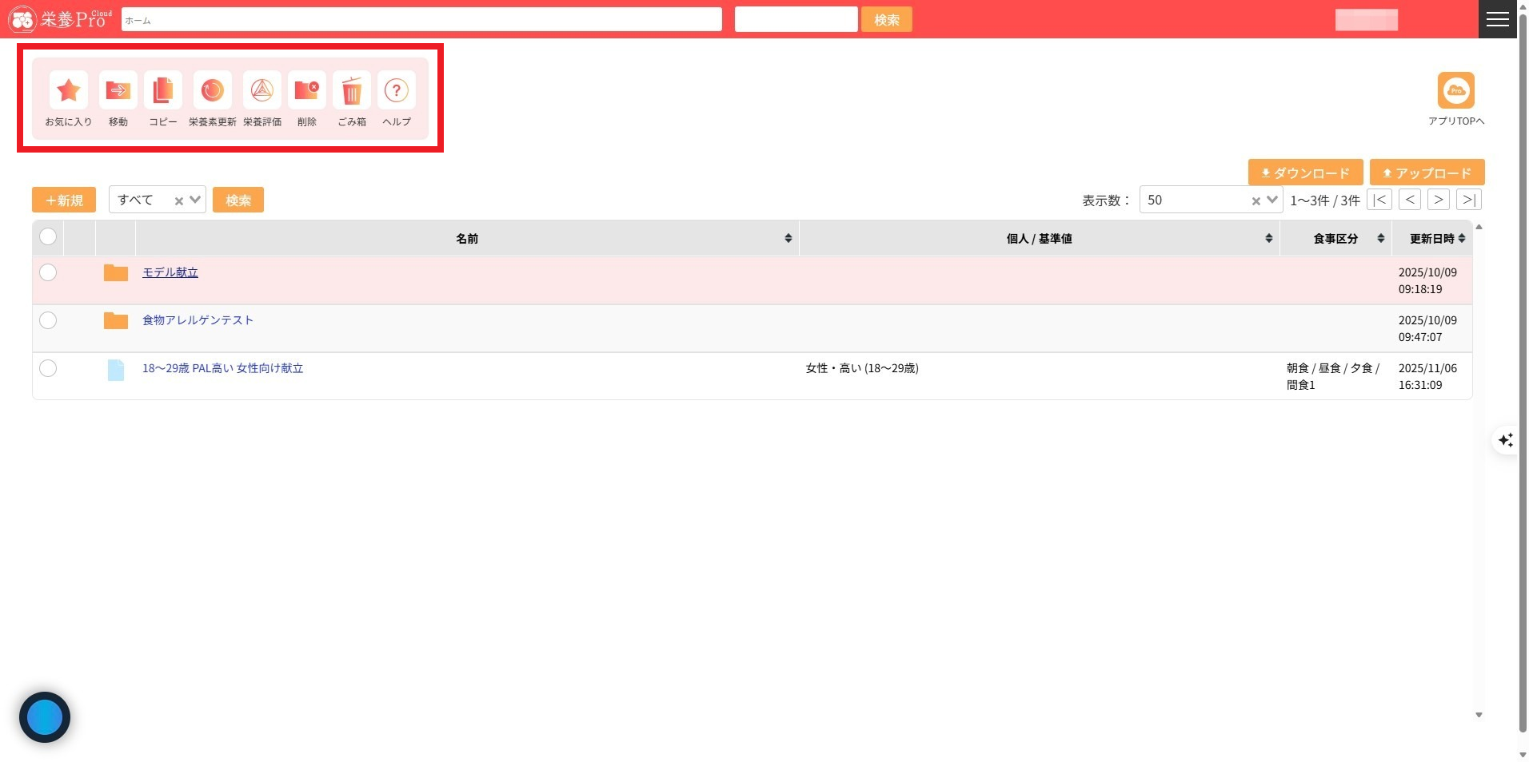Click the お気に入り star icon
1529x762 pixels.
click(69, 91)
